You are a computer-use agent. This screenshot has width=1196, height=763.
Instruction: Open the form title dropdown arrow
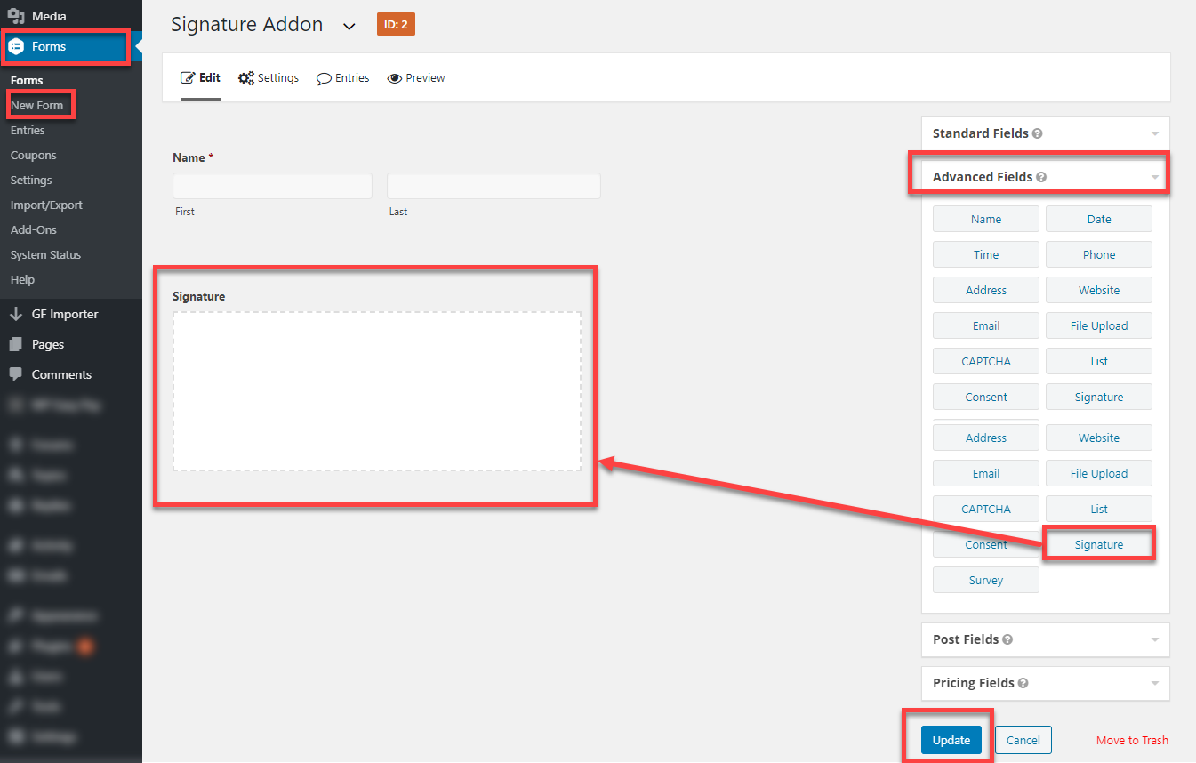[x=349, y=26]
